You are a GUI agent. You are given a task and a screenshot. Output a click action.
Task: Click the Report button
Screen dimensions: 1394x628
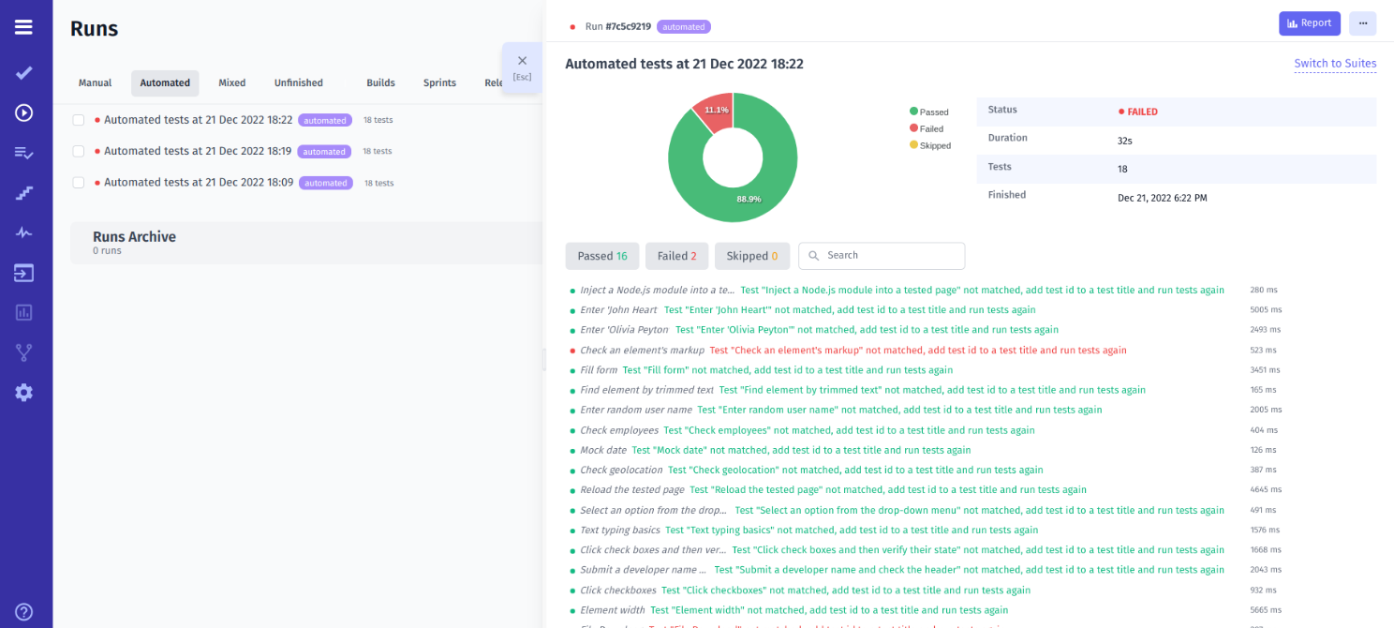1309,22
